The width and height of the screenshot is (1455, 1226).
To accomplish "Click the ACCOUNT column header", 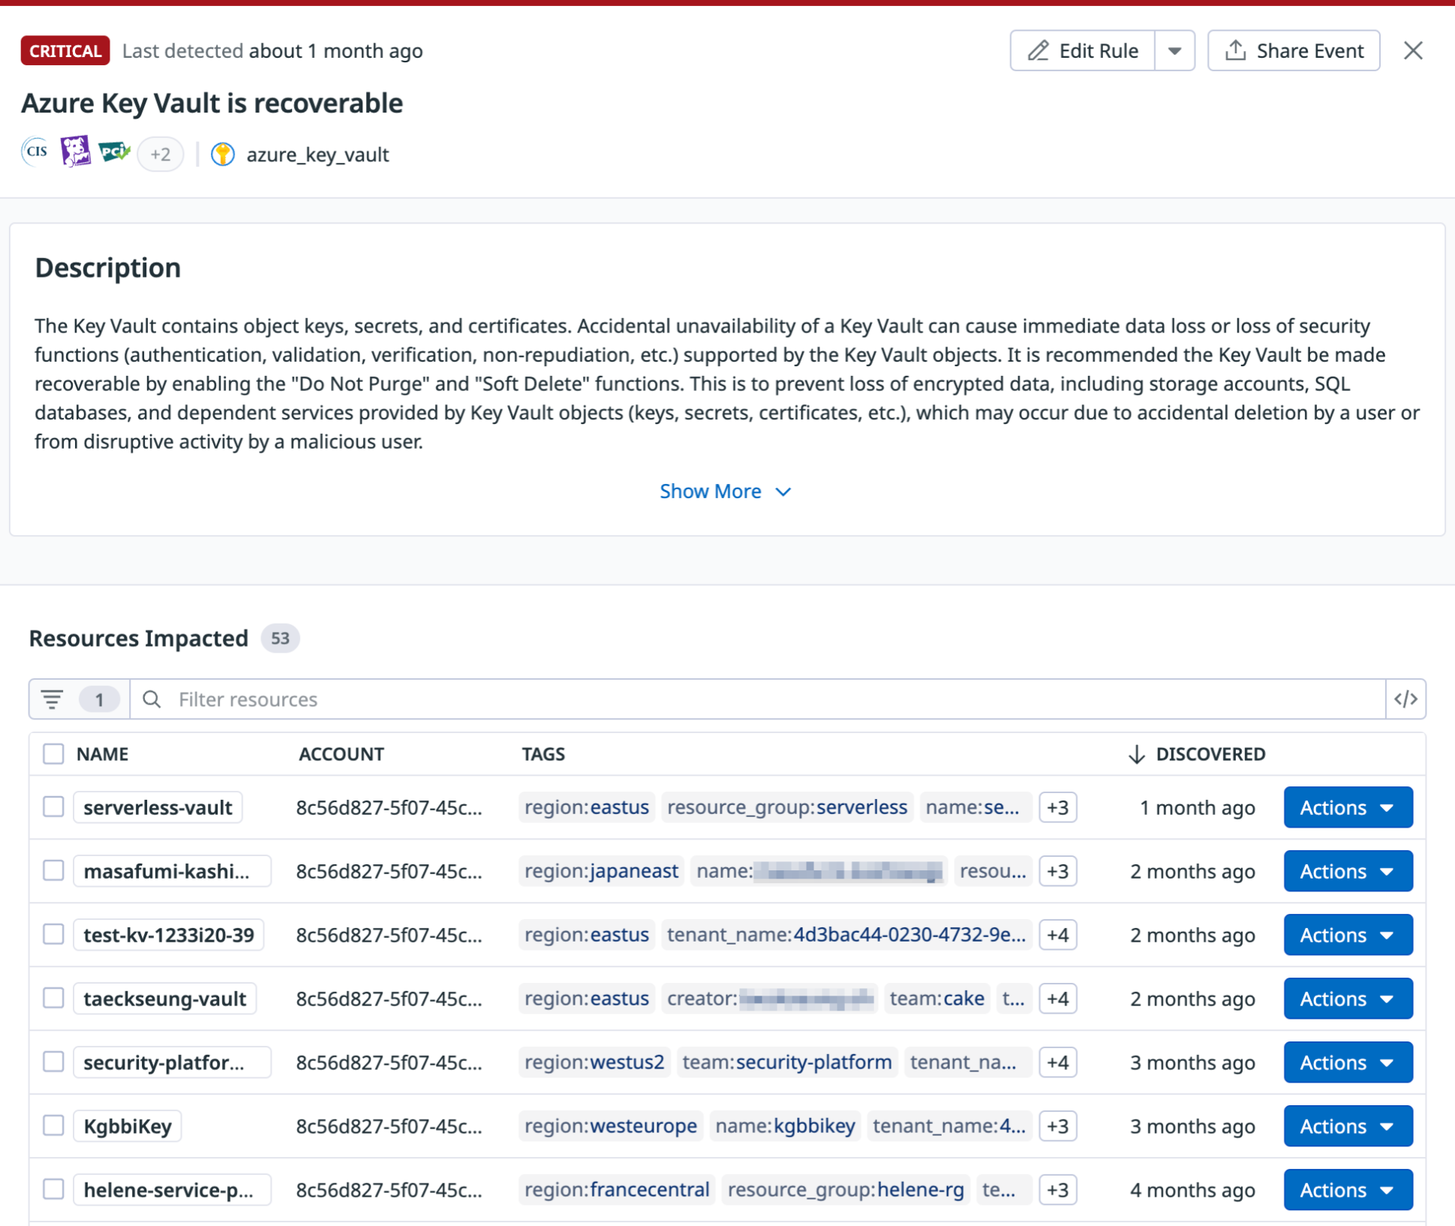I will [341, 754].
